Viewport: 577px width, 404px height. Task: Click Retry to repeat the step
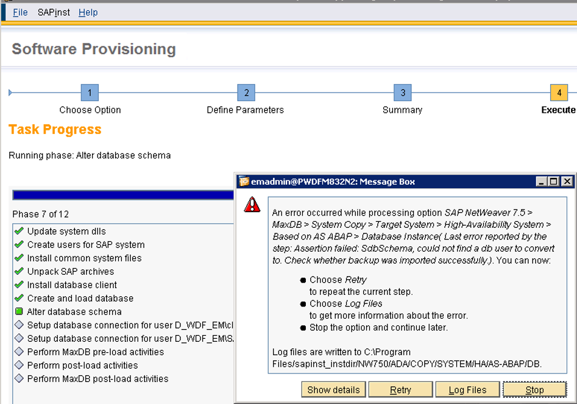click(x=400, y=389)
